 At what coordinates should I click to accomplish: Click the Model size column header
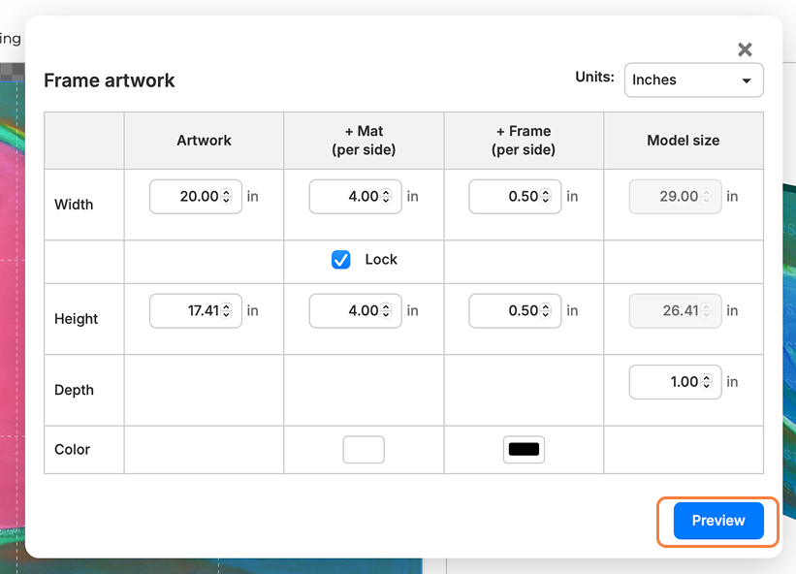[684, 140]
